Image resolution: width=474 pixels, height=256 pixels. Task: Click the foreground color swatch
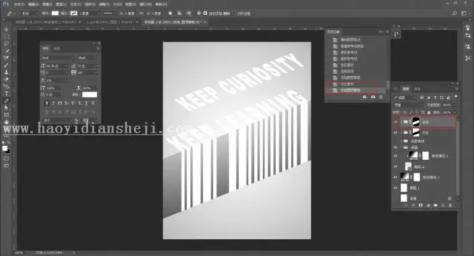5,148
